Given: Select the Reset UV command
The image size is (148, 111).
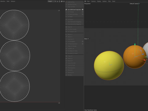Looking at the screenshot, I should pos(74,61).
